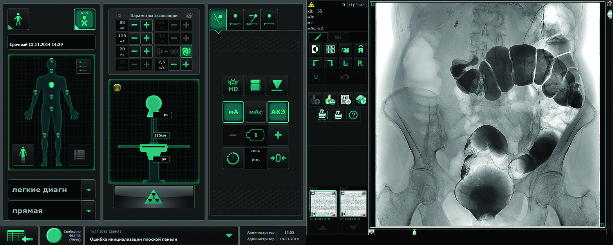Click the DICOM disc export icon
Viewport: 613px width, 245px height.
click(361, 99)
